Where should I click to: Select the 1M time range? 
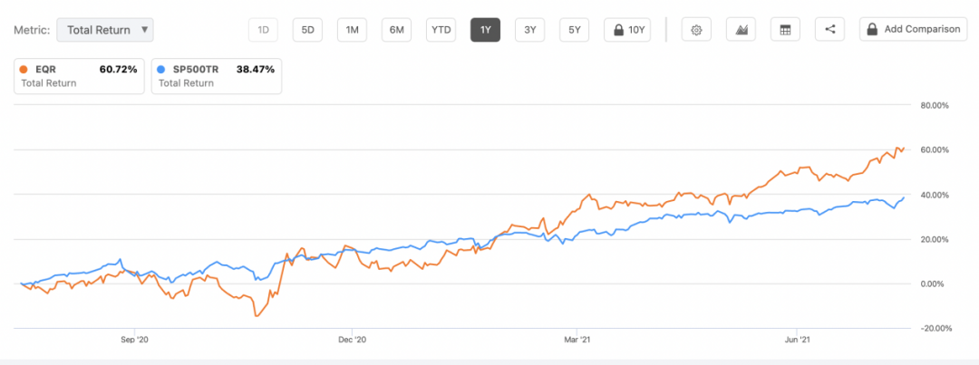pos(352,30)
